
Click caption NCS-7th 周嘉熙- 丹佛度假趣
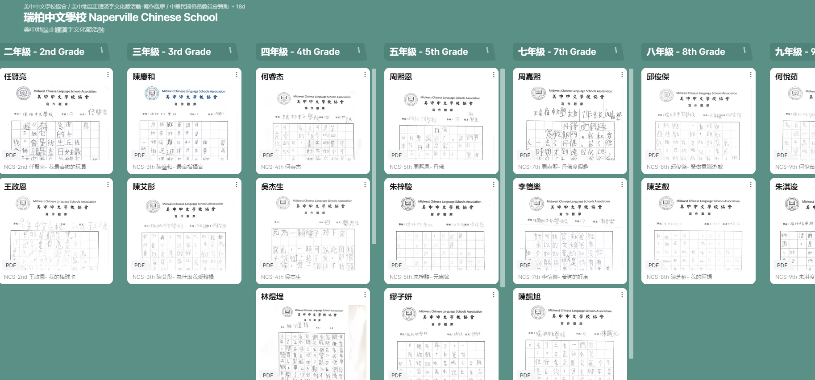click(x=553, y=167)
